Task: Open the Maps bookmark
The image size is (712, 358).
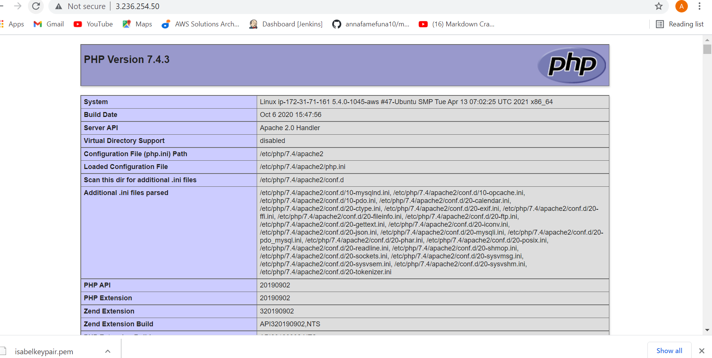Action: 137,24
